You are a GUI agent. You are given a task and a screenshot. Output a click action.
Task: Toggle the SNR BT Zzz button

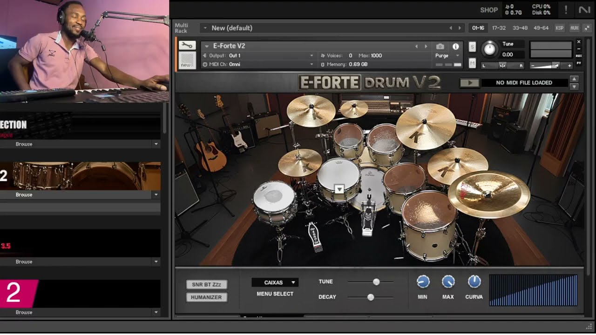(207, 284)
